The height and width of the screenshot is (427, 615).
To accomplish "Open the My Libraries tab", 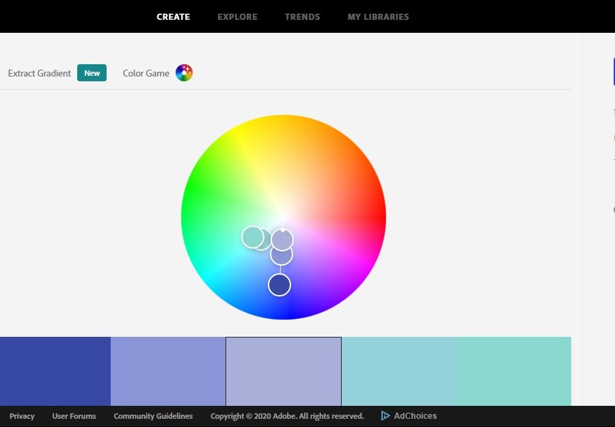I will (378, 16).
